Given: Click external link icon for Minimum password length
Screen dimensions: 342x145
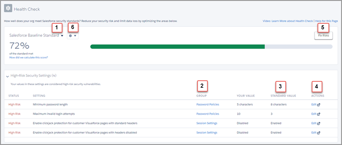Looking at the screenshot, I should 319,105.
